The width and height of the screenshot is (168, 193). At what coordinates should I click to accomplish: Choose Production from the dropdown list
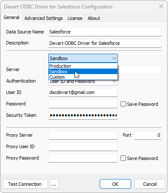coord(83,66)
